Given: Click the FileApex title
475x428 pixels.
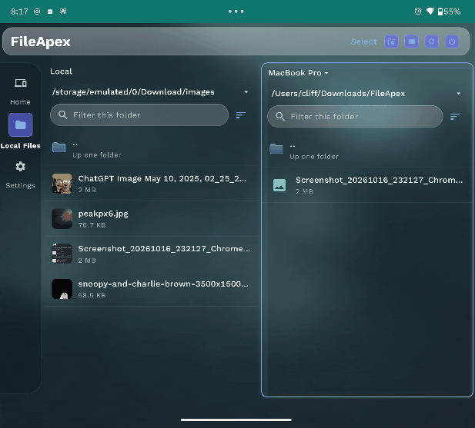Looking at the screenshot, I should click(40, 41).
